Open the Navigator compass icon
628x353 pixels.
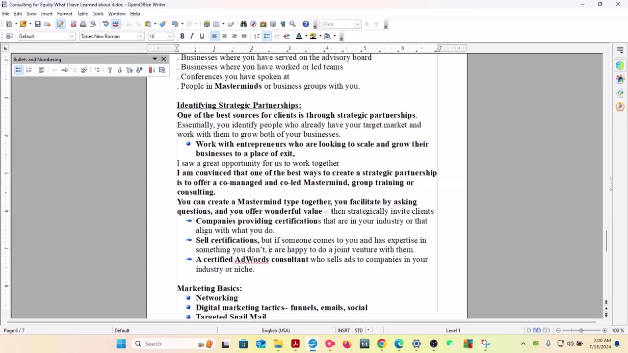click(253, 24)
